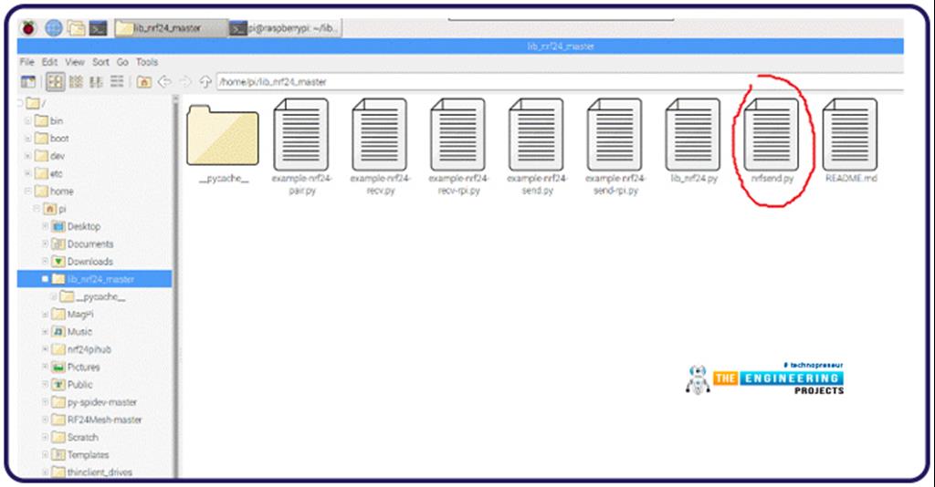Select home folder in tree
This screenshot has width=935, height=487.
point(54,192)
